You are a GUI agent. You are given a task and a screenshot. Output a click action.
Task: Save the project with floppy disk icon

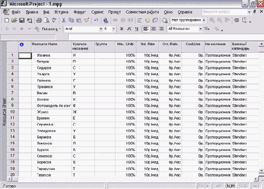click(22, 21)
